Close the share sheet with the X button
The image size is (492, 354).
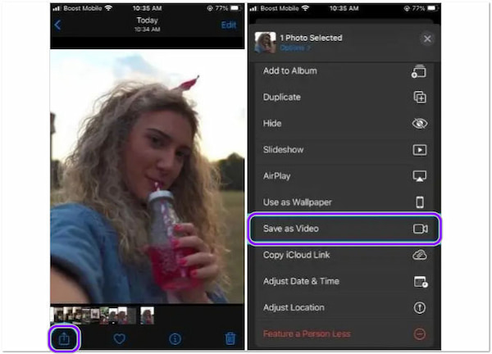pyautogui.click(x=426, y=39)
